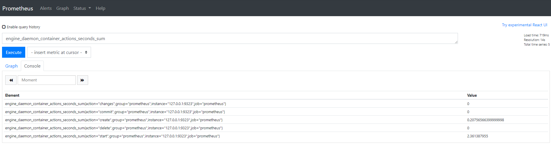This screenshot has height=144, width=551.
Task: Select the Console tab
Action: coord(32,66)
